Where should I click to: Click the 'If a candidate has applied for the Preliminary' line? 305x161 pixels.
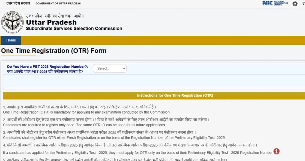(138, 153)
